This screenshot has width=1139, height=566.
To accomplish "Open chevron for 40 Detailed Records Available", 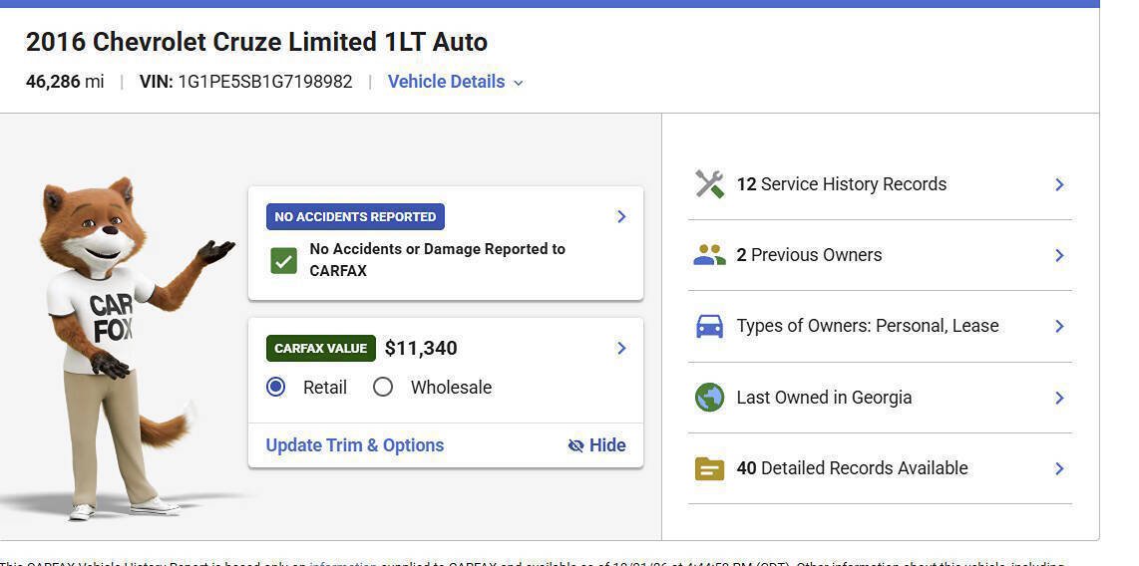I will pos(1060,468).
